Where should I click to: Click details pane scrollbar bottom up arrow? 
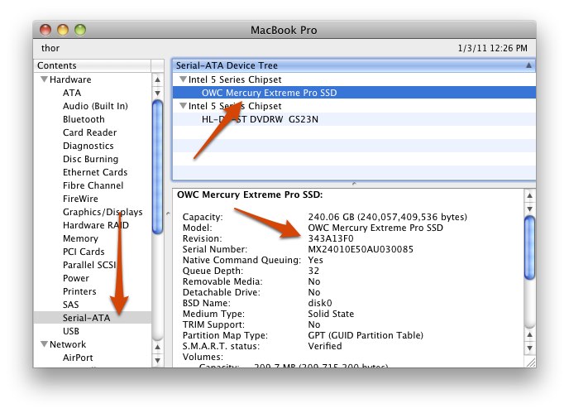pyautogui.click(x=530, y=334)
